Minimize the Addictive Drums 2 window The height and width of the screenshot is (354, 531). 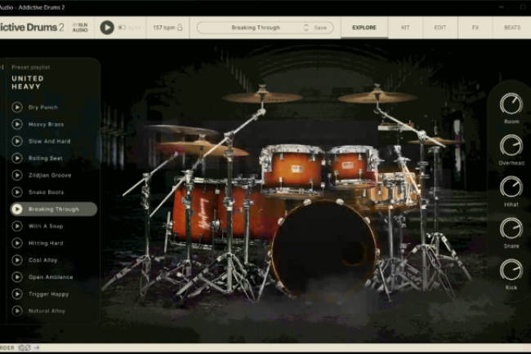click(502, 7)
